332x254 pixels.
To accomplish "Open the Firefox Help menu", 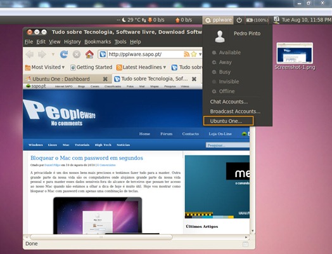I will tap(136, 42).
